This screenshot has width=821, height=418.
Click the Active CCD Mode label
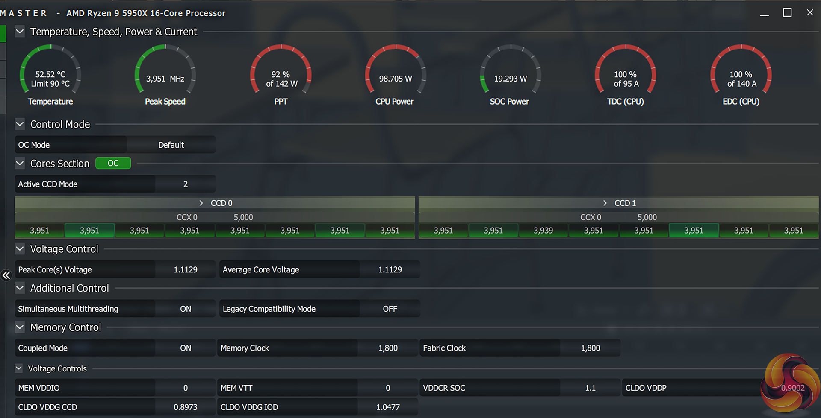pyautogui.click(x=48, y=184)
